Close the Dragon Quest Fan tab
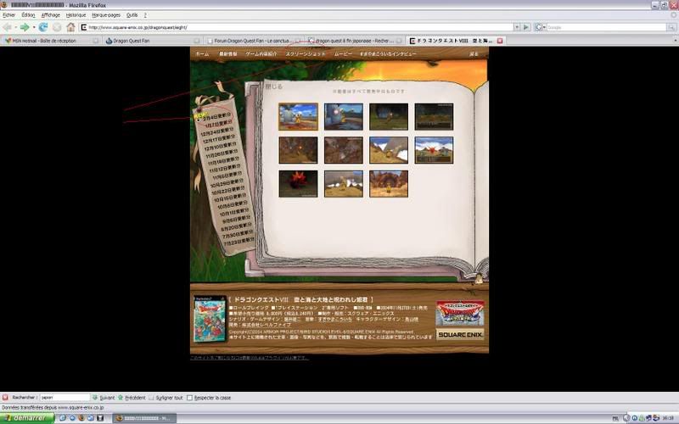The width and height of the screenshot is (679, 424). point(197,41)
